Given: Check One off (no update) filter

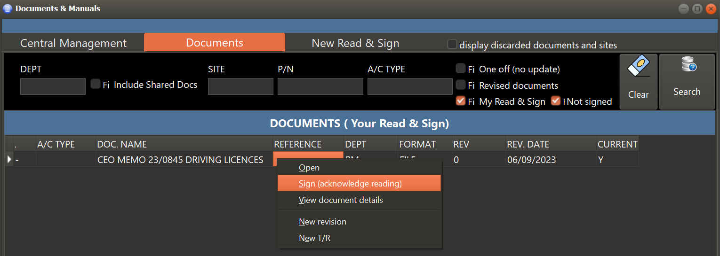Looking at the screenshot, I should (461, 69).
